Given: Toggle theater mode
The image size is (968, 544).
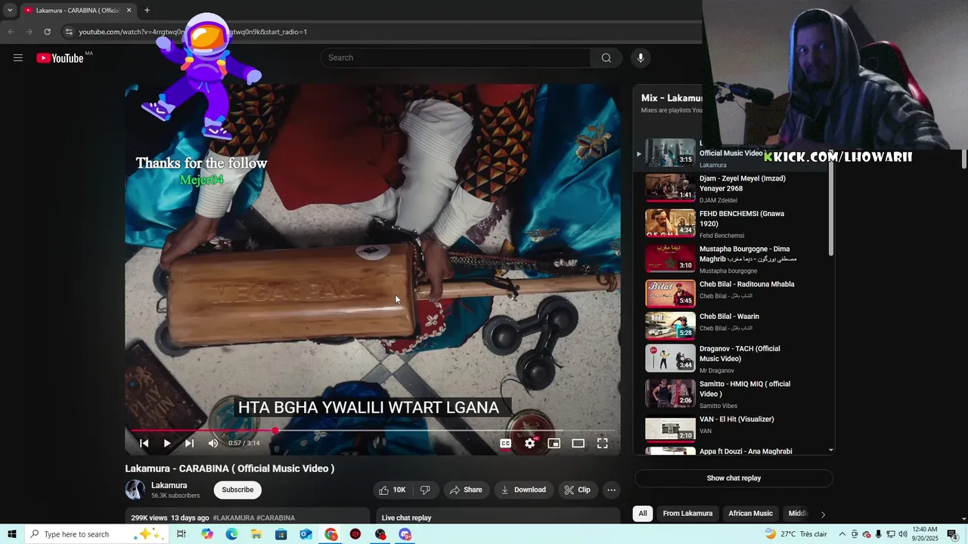Looking at the screenshot, I should pyautogui.click(x=579, y=444).
